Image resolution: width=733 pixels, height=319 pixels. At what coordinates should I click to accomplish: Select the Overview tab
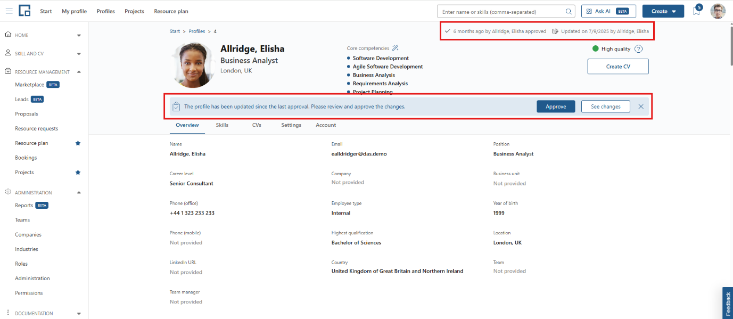tap(187, 125)
